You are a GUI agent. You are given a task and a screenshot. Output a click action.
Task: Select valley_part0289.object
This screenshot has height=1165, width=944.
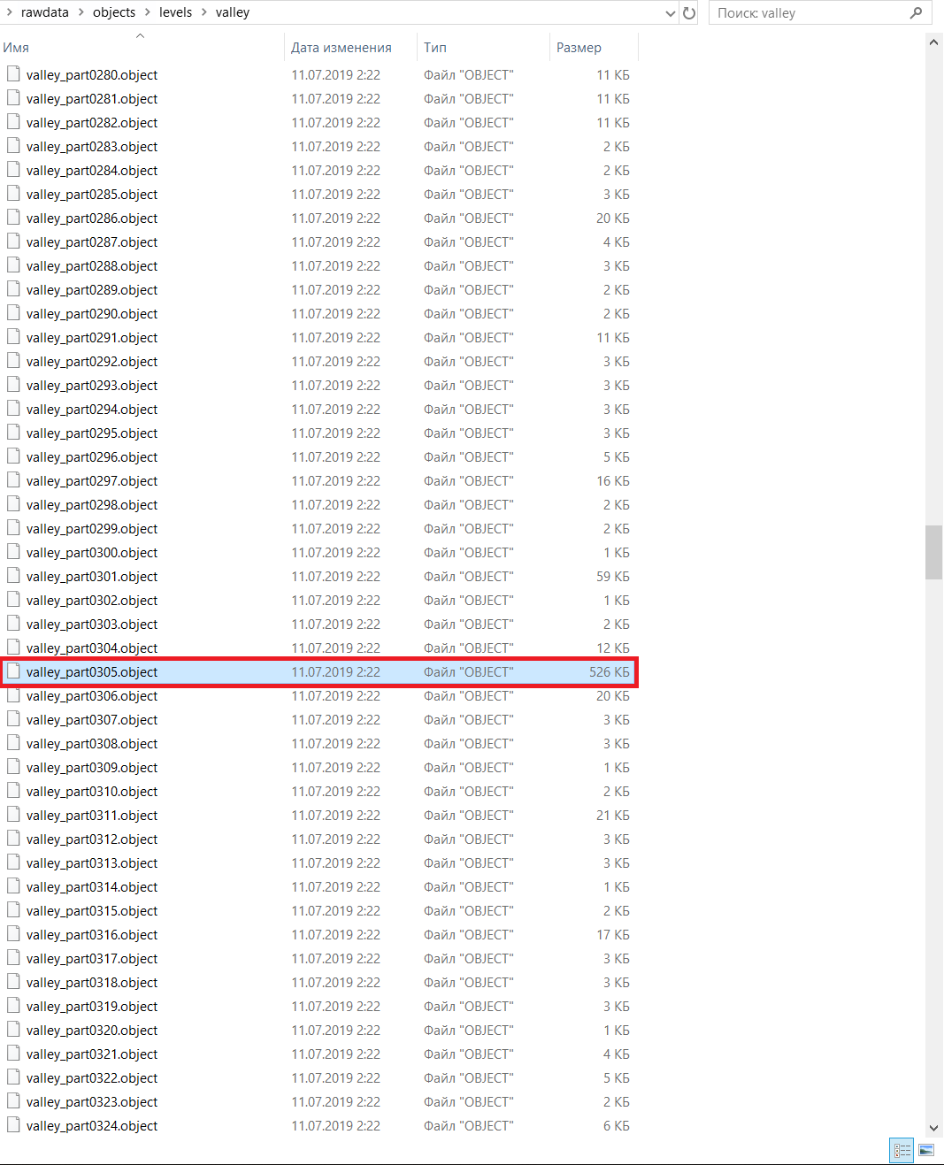pyautogui.click(x=92, y=289)
